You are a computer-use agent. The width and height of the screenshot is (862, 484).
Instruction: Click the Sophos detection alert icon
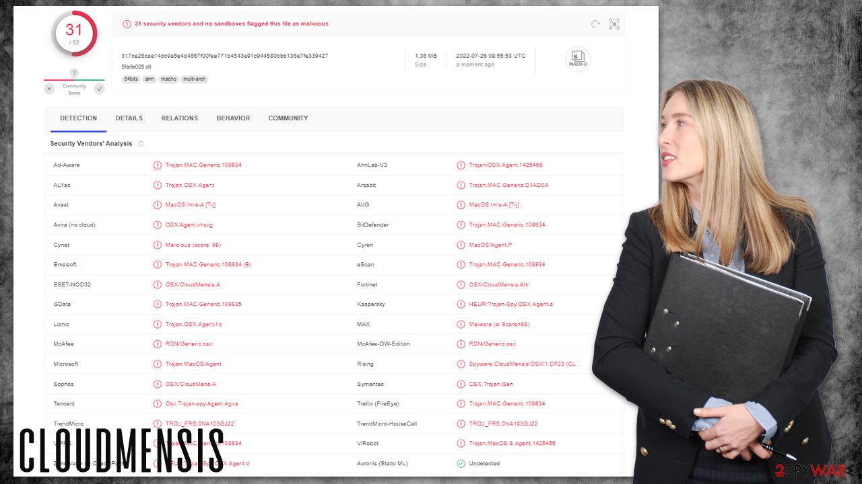[x=158, y=384]
